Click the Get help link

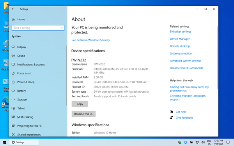[181, 112]
